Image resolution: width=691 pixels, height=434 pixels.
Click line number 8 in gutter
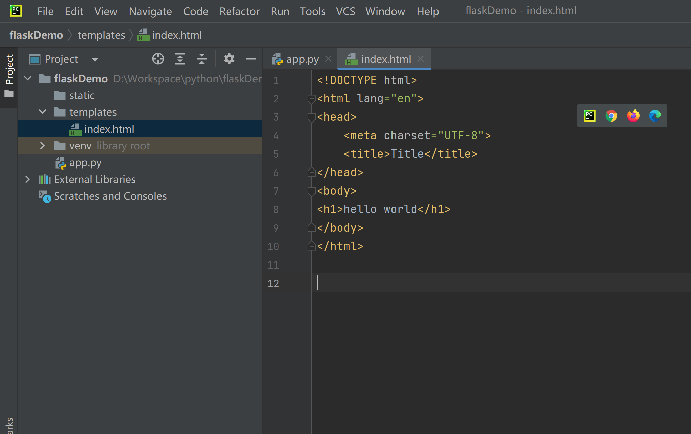[276, 209]
